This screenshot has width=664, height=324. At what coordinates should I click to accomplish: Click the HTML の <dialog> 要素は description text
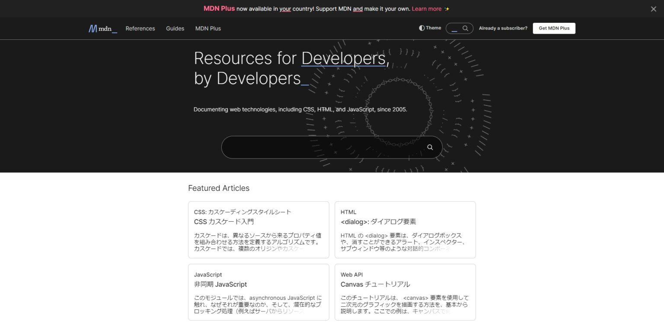coord(403,242)
